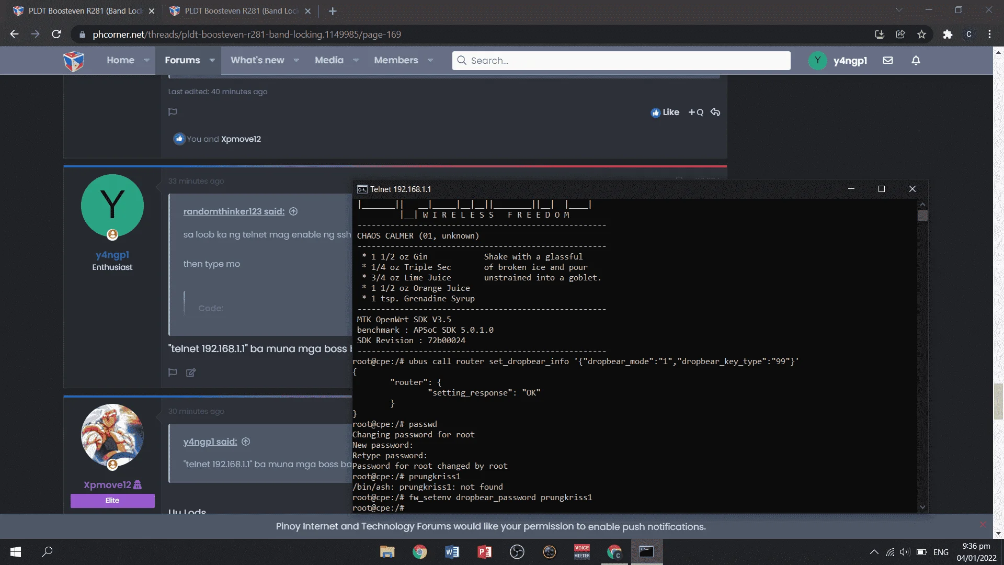Image resolution: width=1004 pixels, height=565 pixels.
Task: Open the Forums nav item
Action: [182, 61]
